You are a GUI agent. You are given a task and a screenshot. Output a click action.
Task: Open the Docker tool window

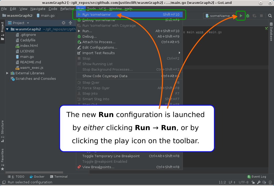37,177
